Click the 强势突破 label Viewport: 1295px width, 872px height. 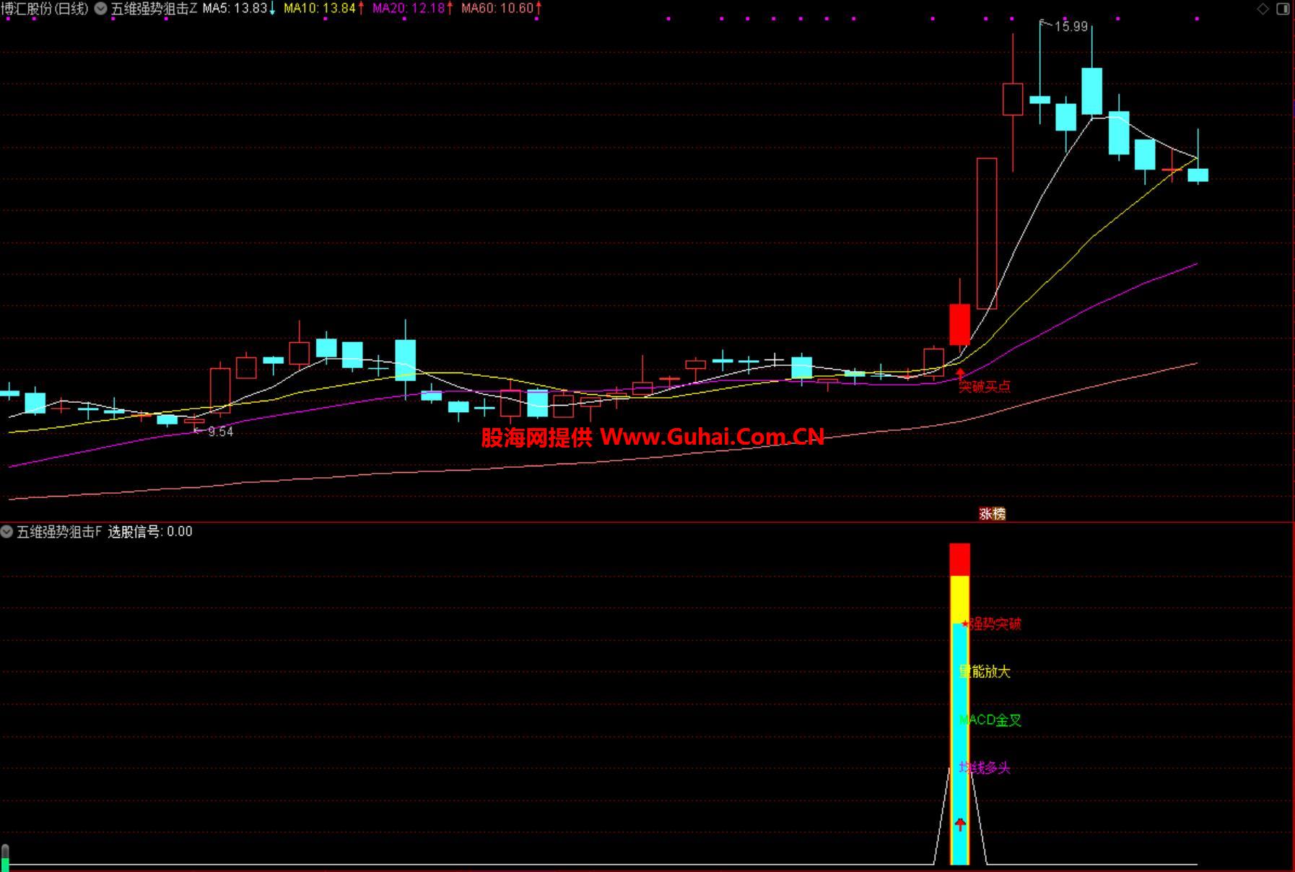pos(995,624)
